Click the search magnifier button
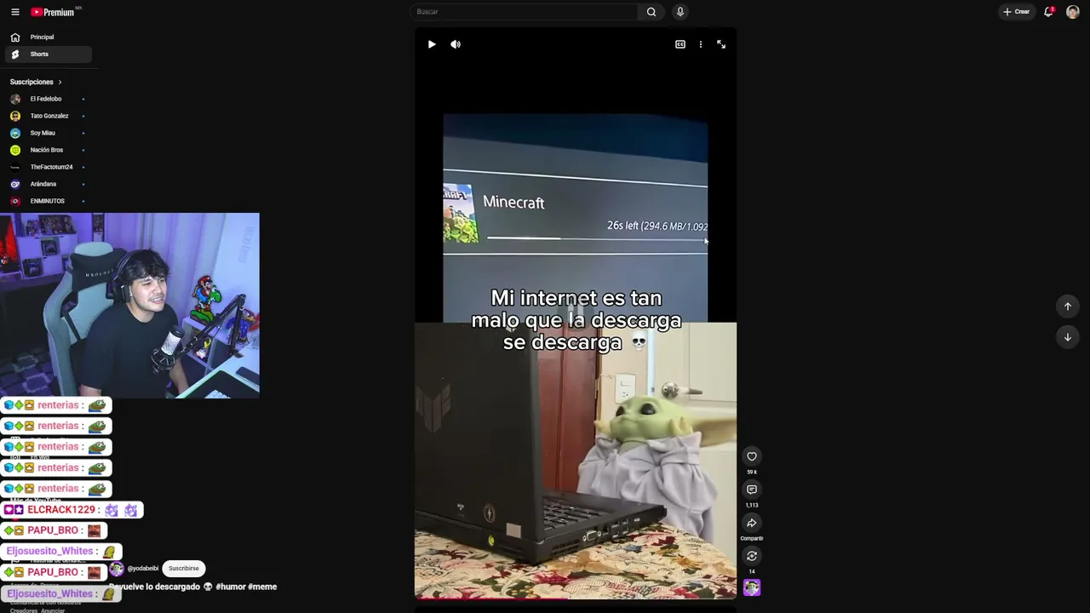Screen dimensions: 1090x613 tap(651, 12)
